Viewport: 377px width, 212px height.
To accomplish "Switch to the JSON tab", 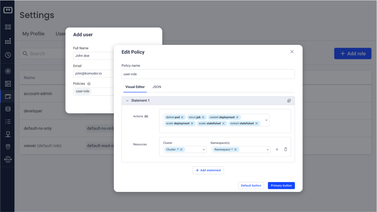I will [157, 87].
